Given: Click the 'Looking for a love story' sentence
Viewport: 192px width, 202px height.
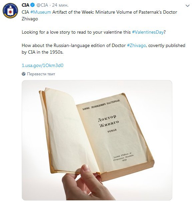Looking at the screenshot, I should [94, 32].
